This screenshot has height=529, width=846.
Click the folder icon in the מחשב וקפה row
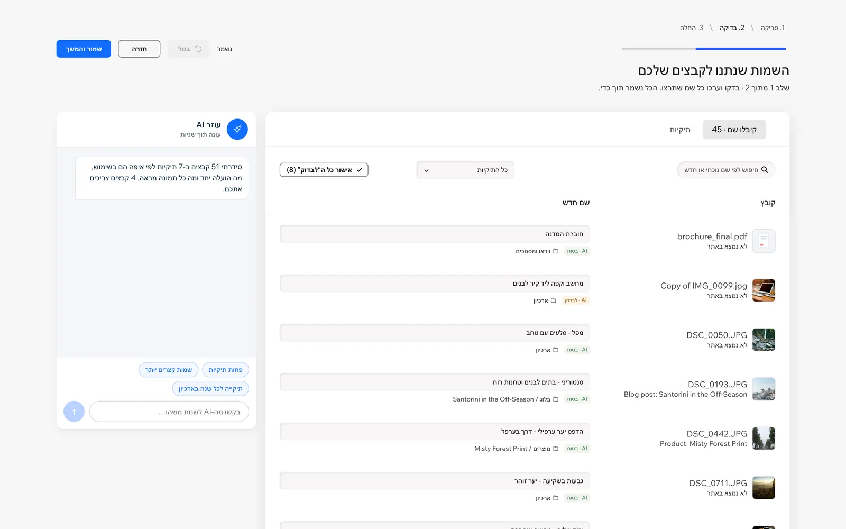pos(554,300)
